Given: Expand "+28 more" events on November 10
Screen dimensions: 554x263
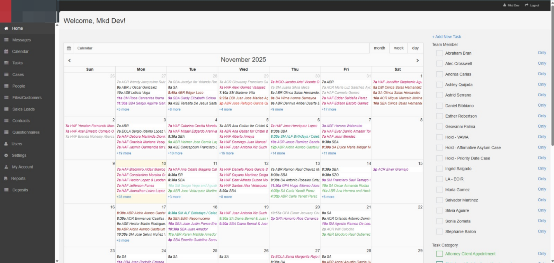Looking at the screenshot, I should click(x=124, y=197).
